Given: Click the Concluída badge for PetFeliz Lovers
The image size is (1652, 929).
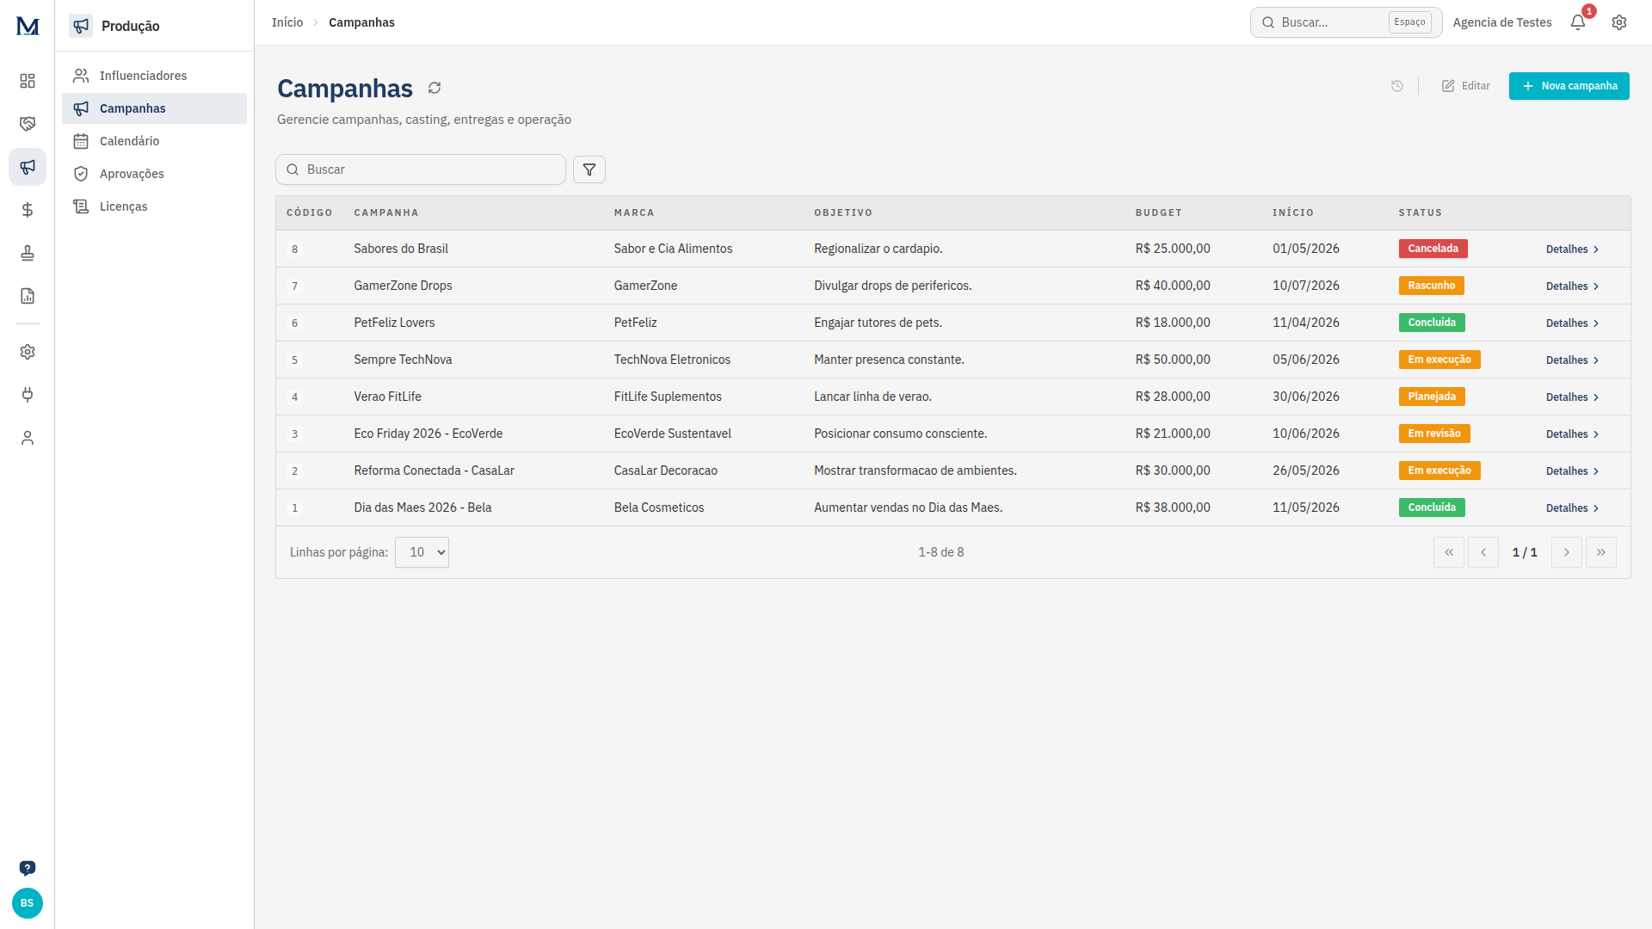Looking at the screenshot, I should pyautogui.click(x=1432, y=323).
